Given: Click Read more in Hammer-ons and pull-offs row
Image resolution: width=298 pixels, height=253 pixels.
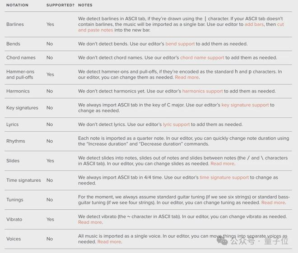Looking at the screenshot, I should (186, 78).
